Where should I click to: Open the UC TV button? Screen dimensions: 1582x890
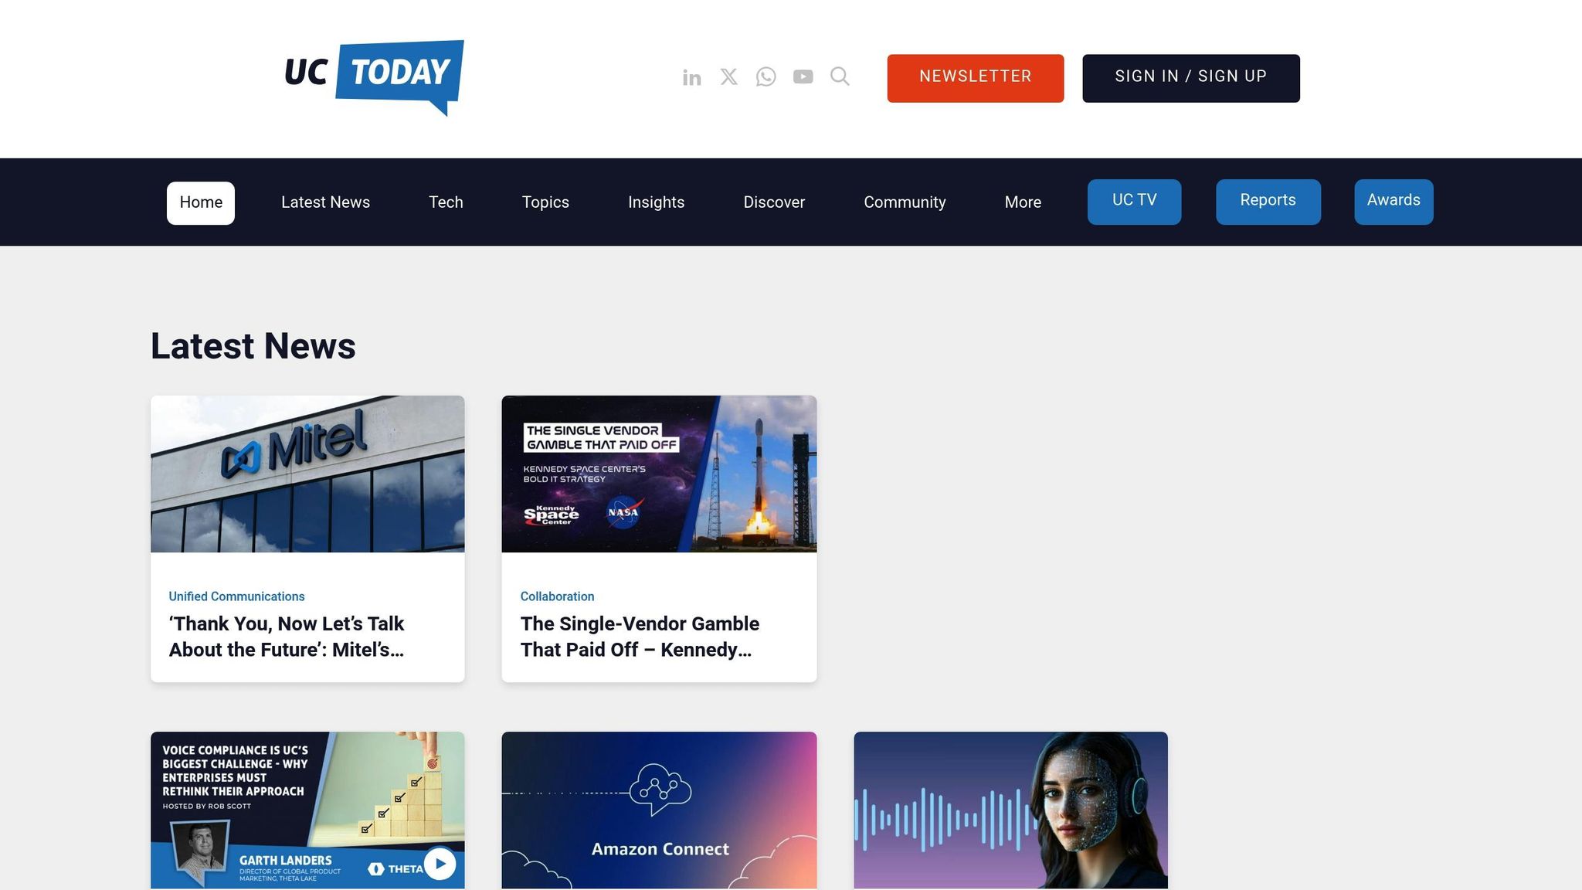tap(1134, 202)
